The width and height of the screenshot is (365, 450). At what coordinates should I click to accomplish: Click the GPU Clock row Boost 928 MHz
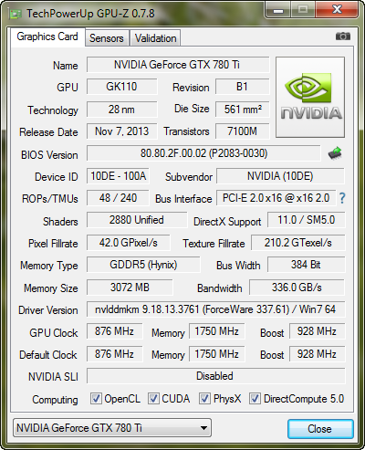click(318, 331)
